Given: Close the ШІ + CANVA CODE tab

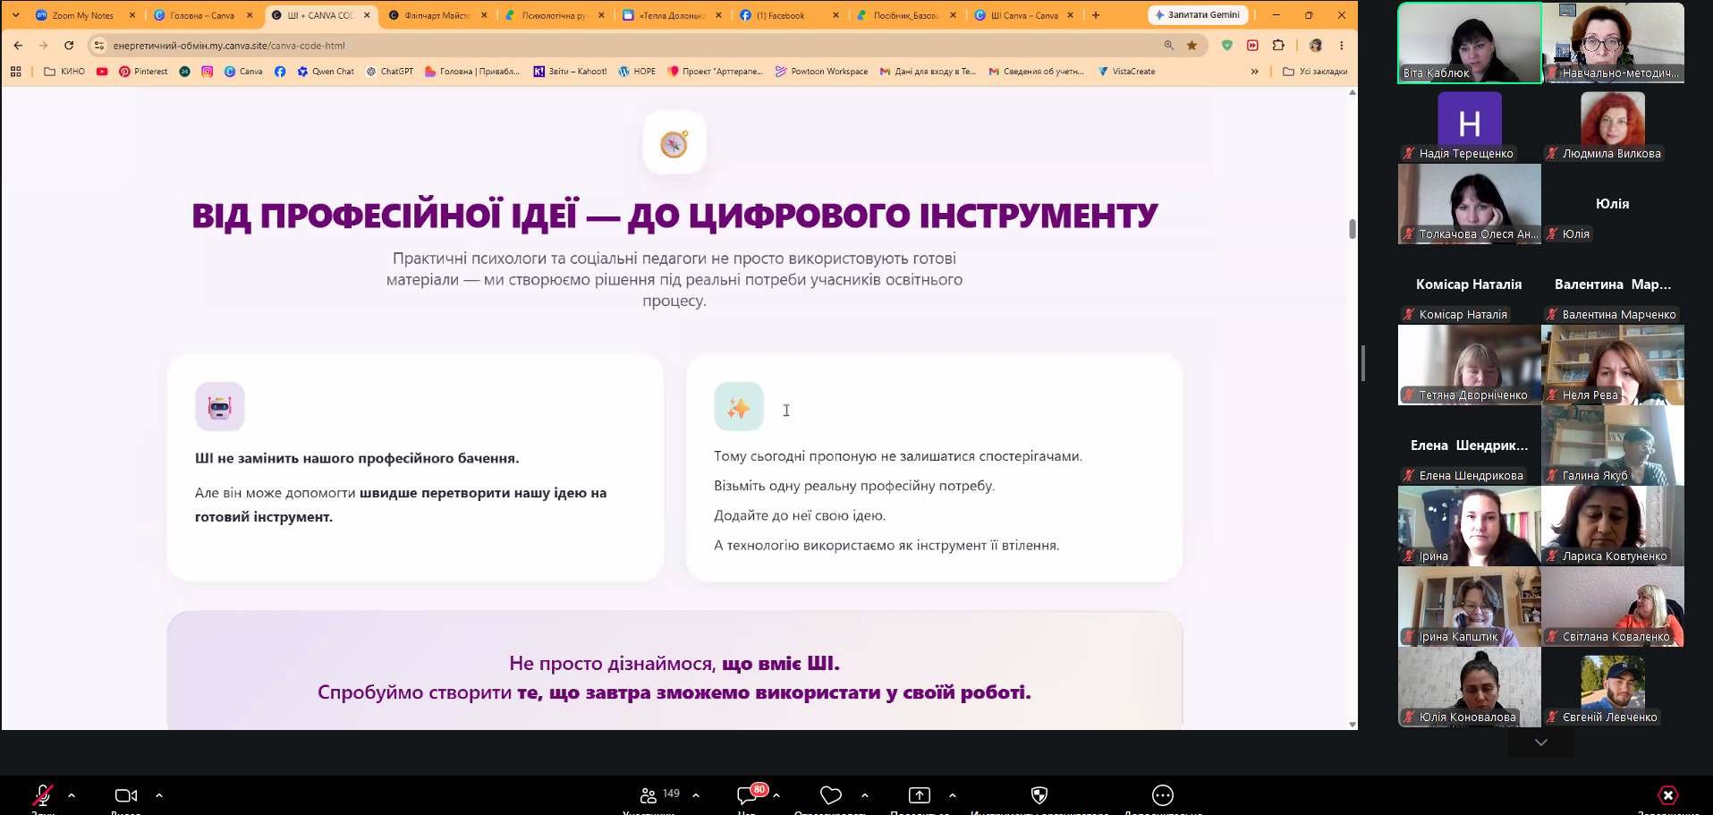Looking at the screenshot, I should point(367,15).
